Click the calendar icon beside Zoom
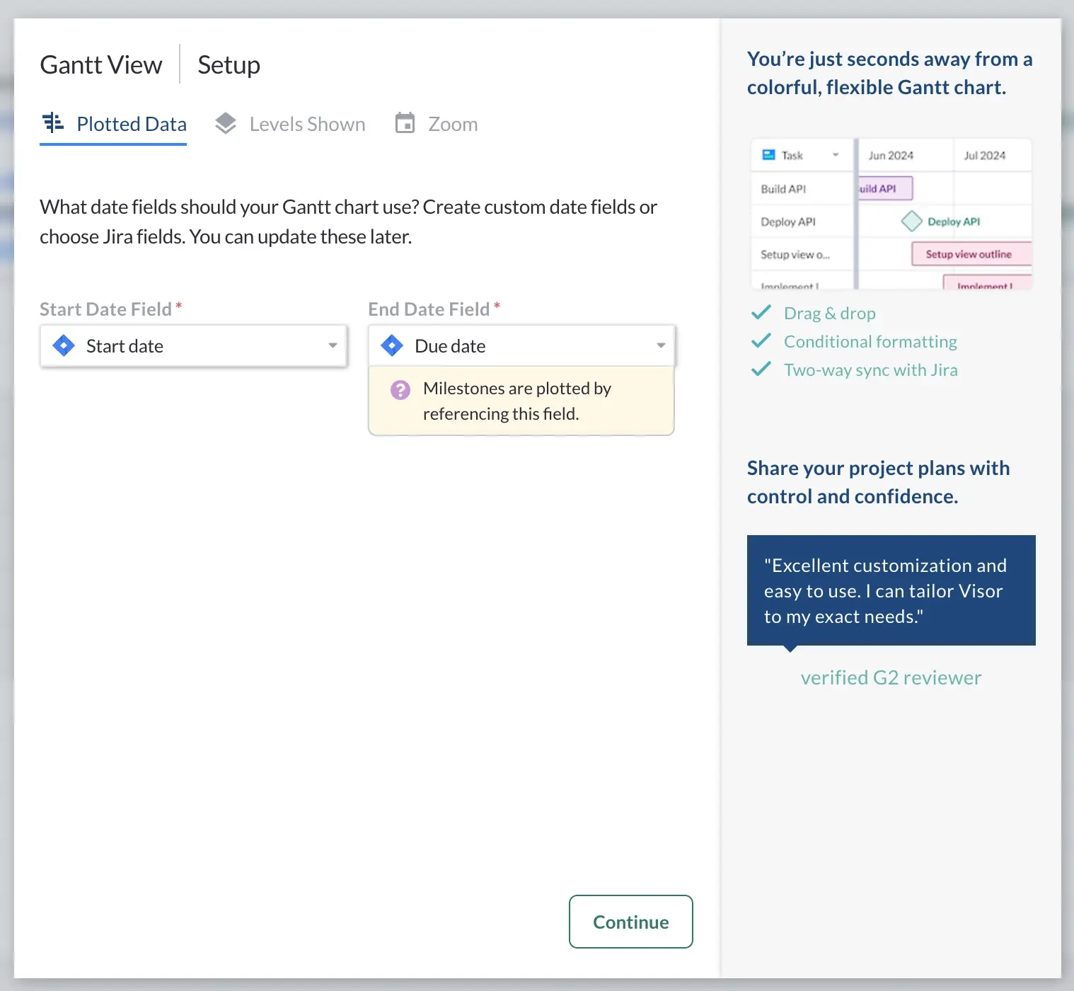1074x991 pixels. (405, 122)
